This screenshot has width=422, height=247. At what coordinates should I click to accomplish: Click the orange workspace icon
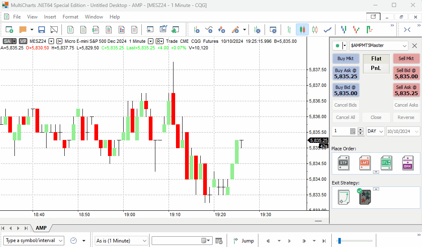click(23, 30)
